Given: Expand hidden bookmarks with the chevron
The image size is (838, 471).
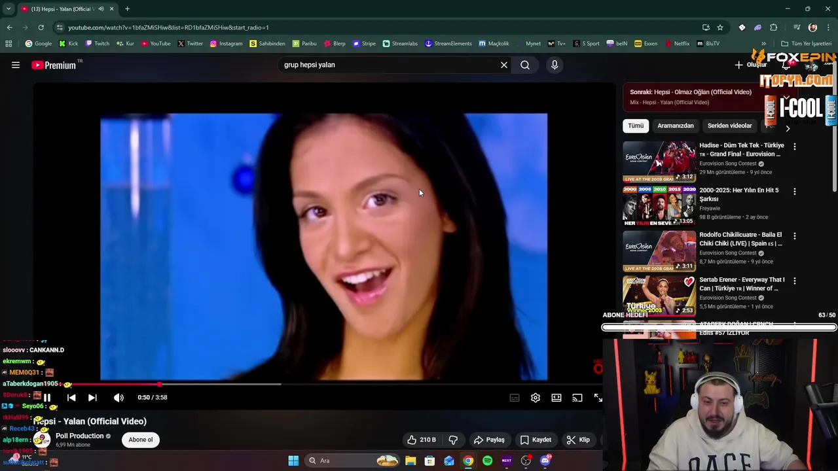Looking at the screenshot, I should point(764,44).
